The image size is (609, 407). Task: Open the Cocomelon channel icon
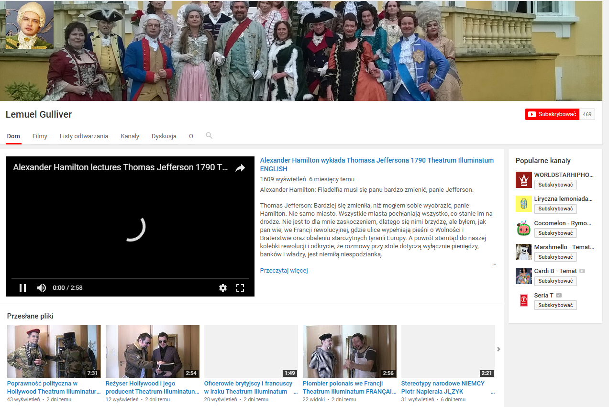523,228
